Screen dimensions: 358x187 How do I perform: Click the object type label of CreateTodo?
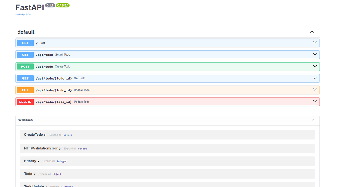click(68, 135)
